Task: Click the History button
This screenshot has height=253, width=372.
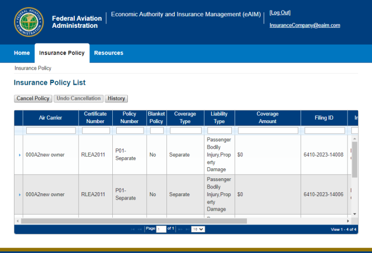Action: (x=116, y=99)
